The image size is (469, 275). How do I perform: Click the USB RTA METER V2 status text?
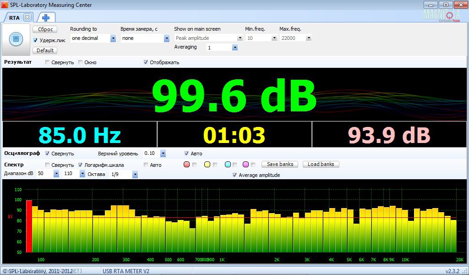click(126, 271)
